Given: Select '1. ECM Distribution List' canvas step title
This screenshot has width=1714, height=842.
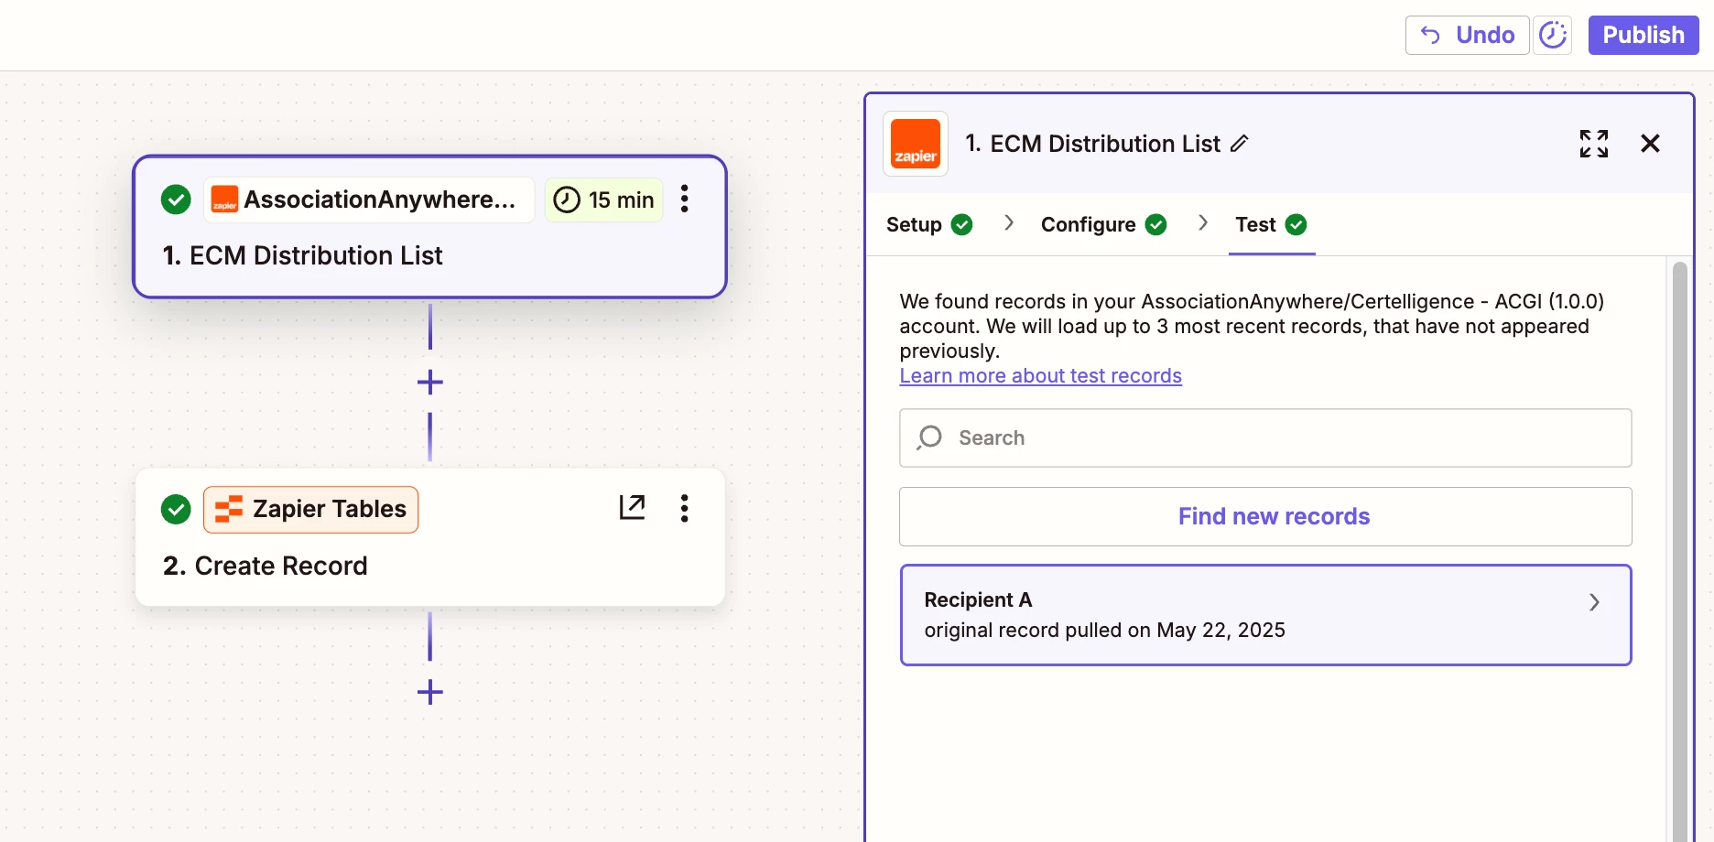Looking at the screenshot, I should tap(302, 255).
